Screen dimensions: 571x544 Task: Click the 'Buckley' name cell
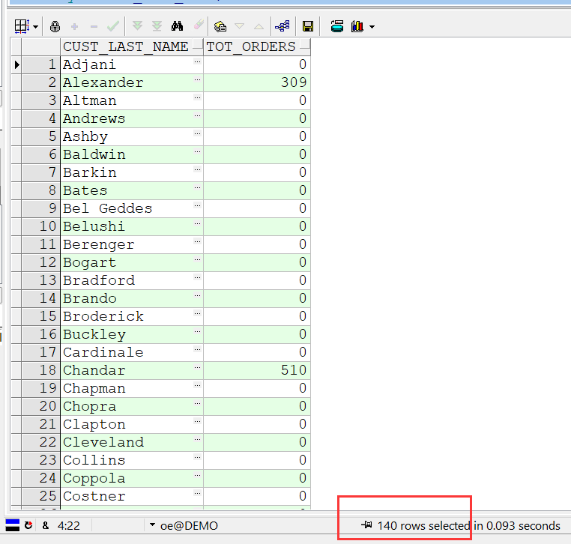click(x=132, y=334)
